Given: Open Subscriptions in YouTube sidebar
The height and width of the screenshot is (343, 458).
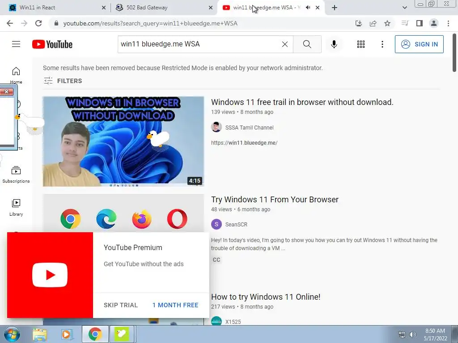Looking at the screenshot, I should pos(16,175).
